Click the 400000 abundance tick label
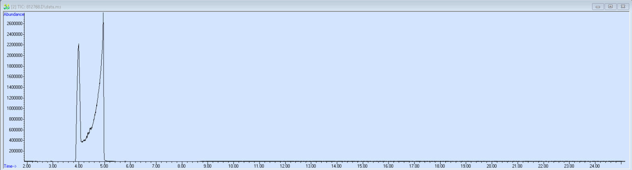Viewport: 632px width, 170px height. click(x=16, y=140)
